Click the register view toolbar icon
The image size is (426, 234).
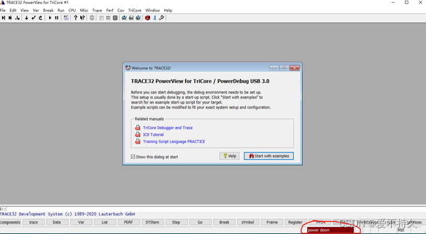click(x=108, y=18)
